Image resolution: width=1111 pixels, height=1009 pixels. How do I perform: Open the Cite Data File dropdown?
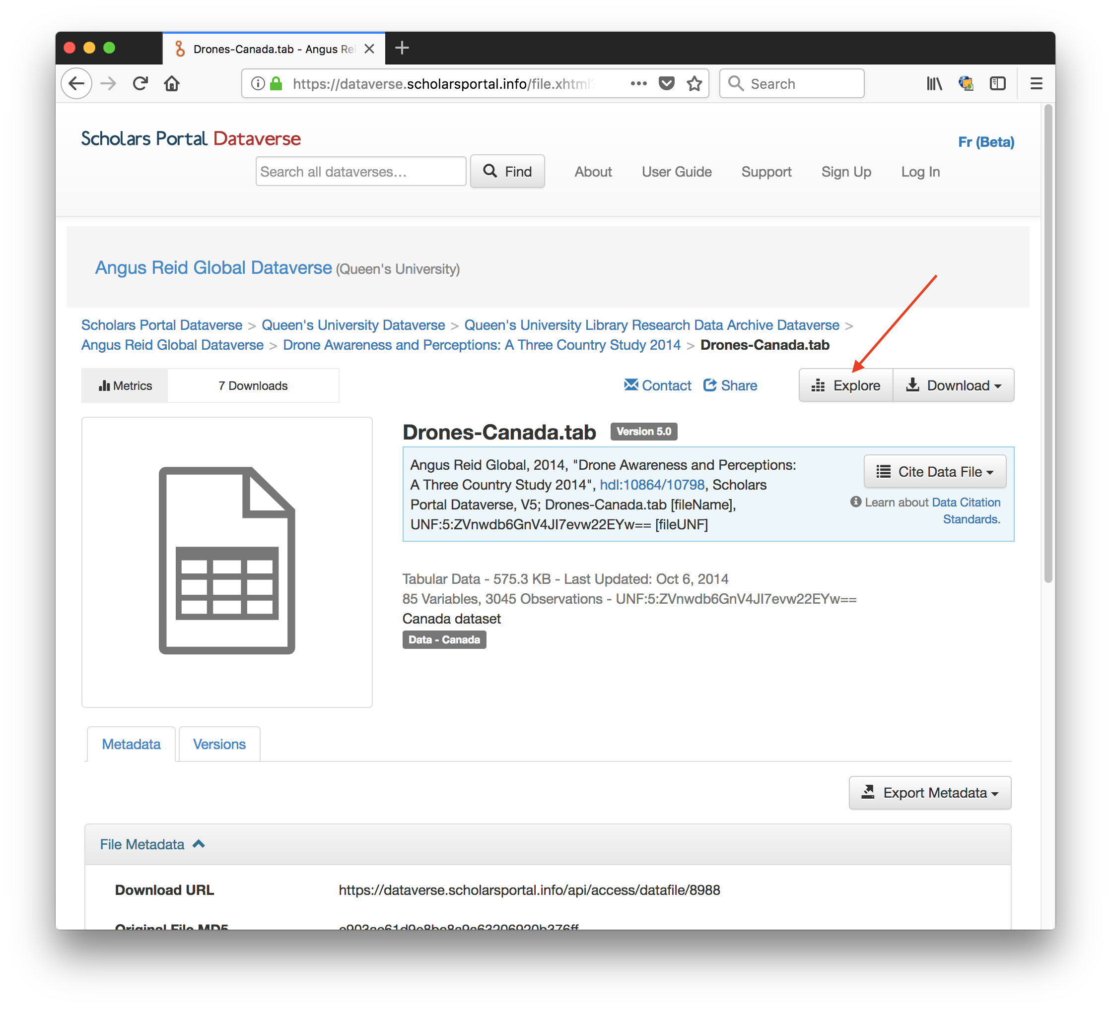pyautogui.click(x=935, y=471)
